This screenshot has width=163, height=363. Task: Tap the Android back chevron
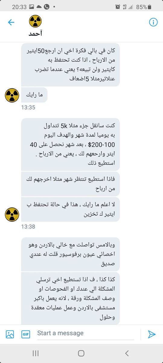(x=127, y=353)
